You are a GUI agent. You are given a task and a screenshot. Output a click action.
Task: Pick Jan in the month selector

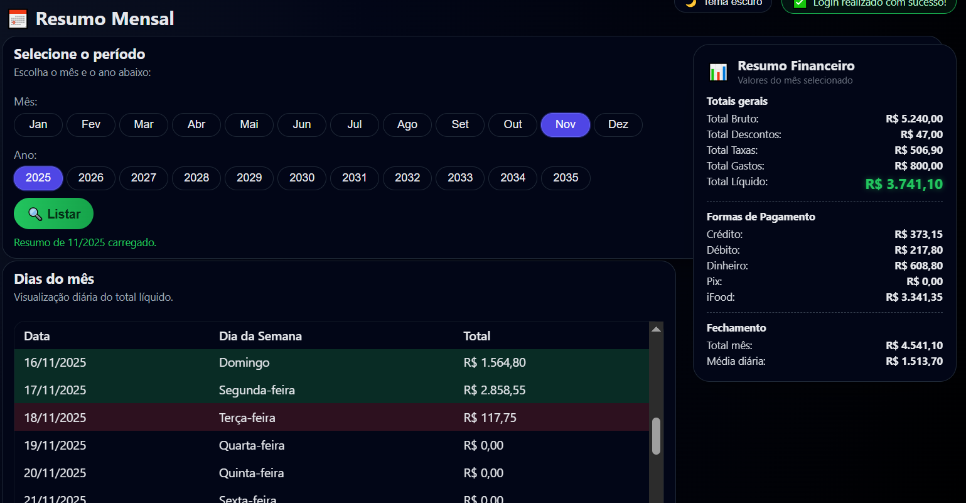pyautogui.click(x=38, y=124)
